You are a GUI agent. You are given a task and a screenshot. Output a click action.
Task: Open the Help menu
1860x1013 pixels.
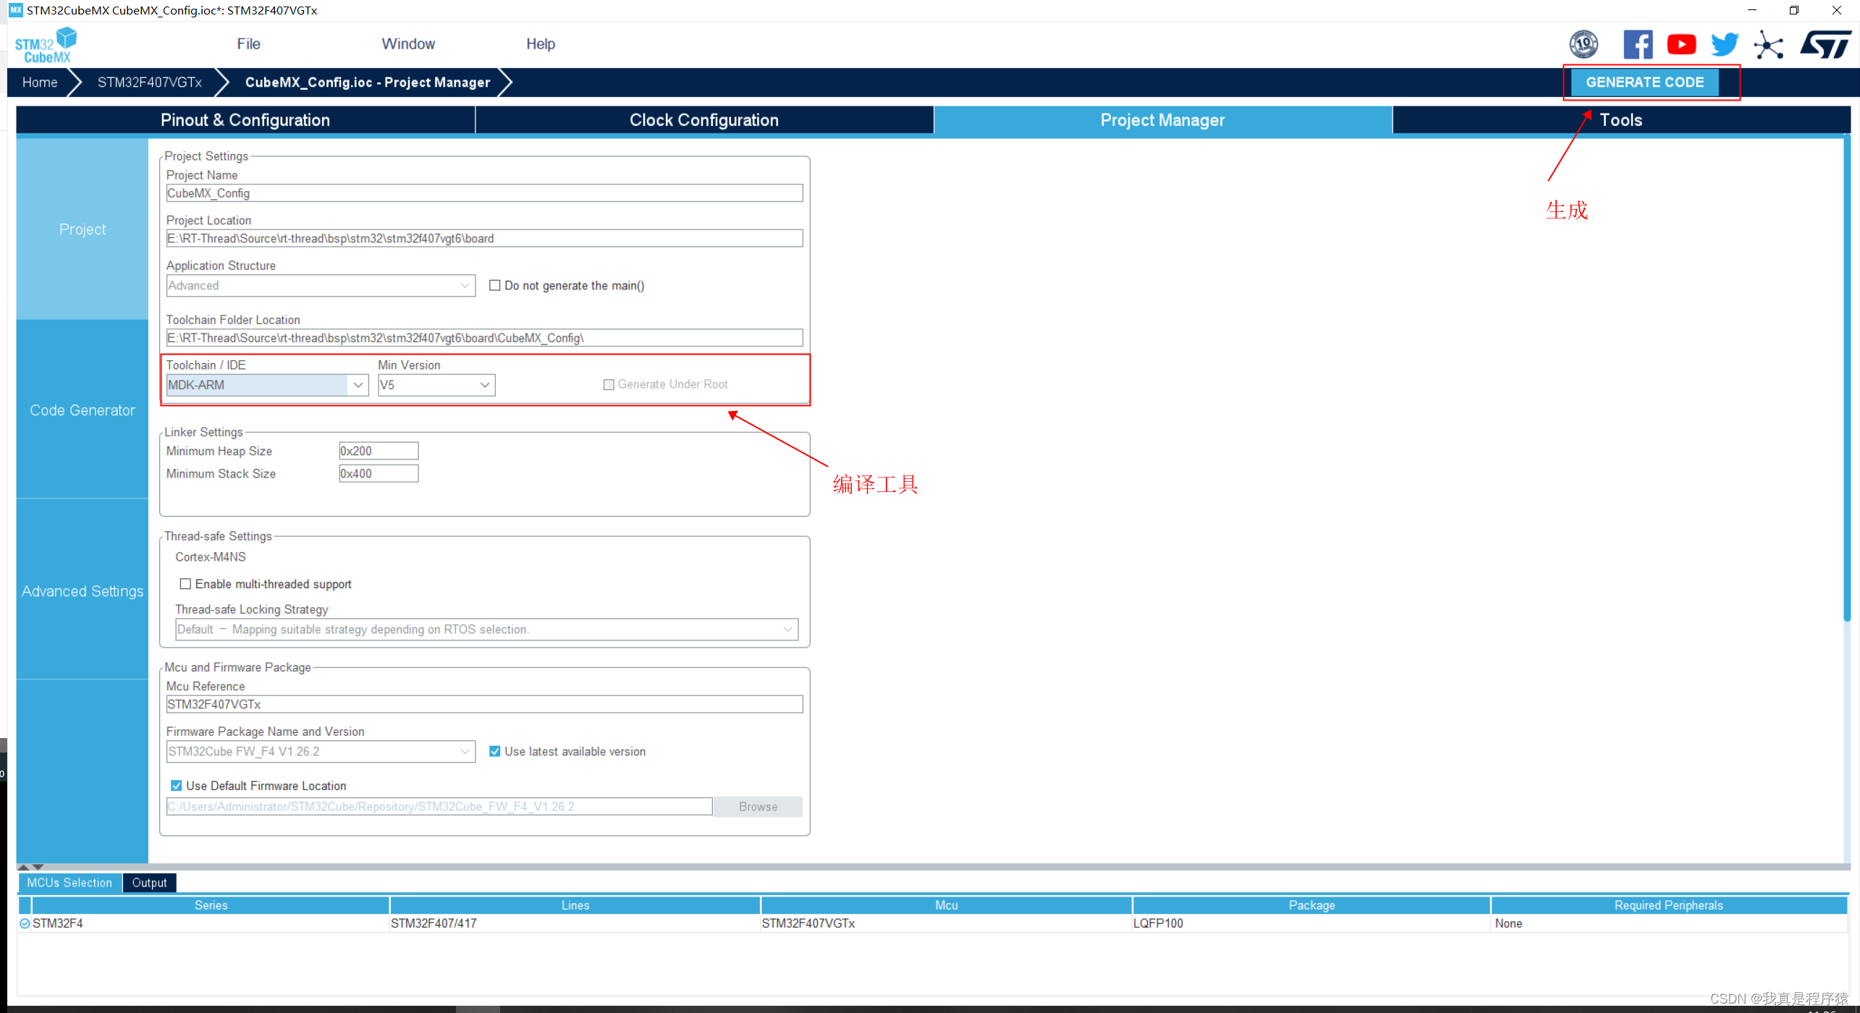[541, 44]
